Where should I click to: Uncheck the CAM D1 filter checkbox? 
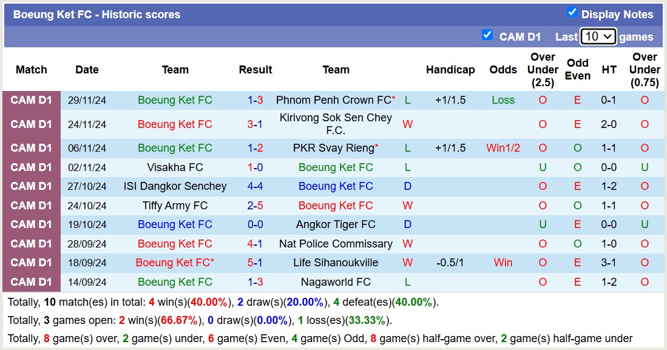488,35
